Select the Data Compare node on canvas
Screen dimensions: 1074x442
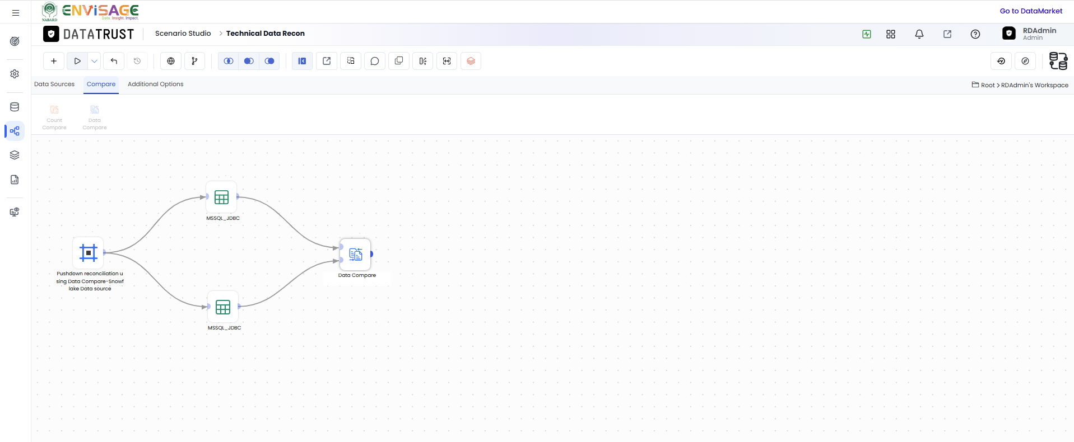click(356, 255)
